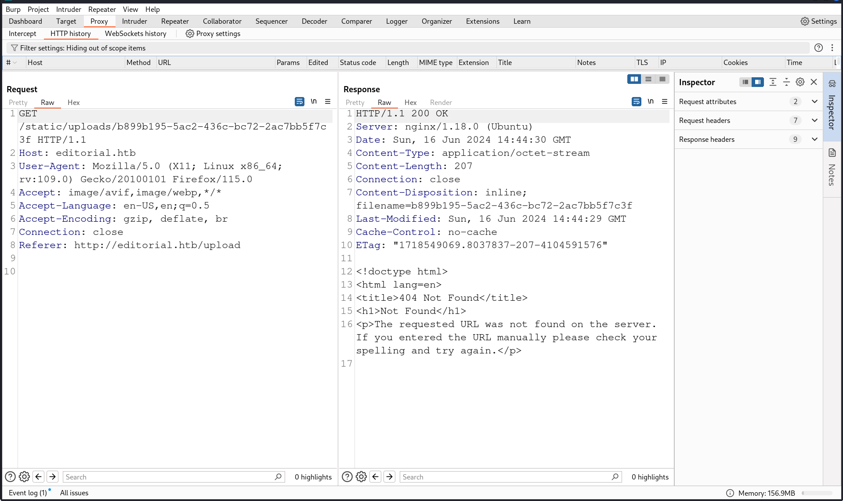
Task: Sort history by Status code column
Action: point(358,62)
